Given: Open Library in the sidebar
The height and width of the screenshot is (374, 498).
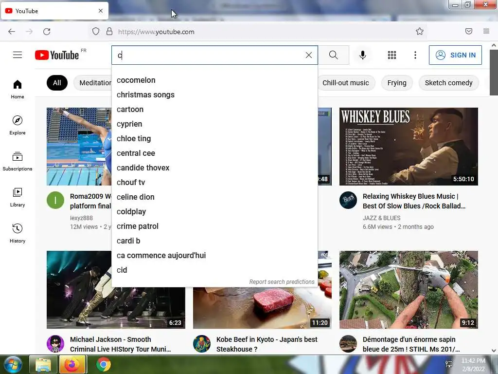Looking at the screenshot, I should click(18, 198).
